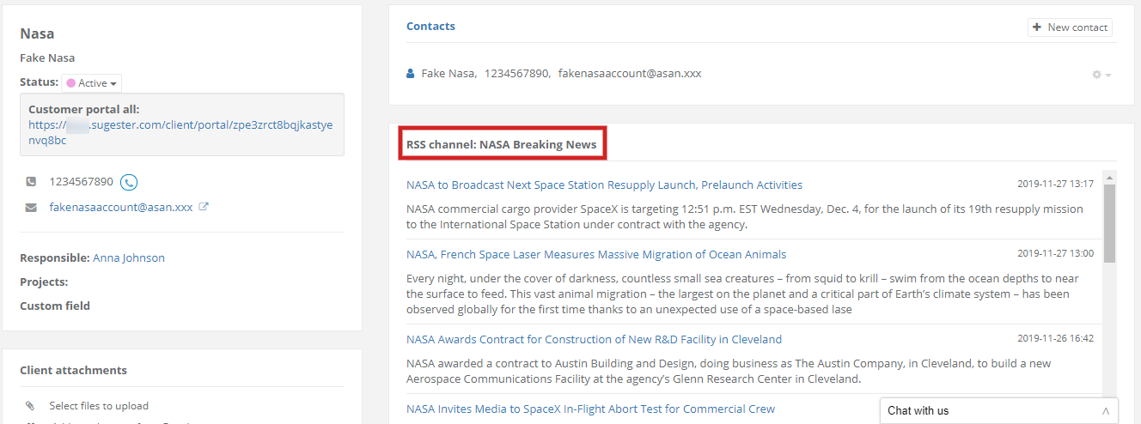The height and width of the screenshot is (424, 1141).
Task: Click the paperclip attachment icon
Action: coord(30,406)
